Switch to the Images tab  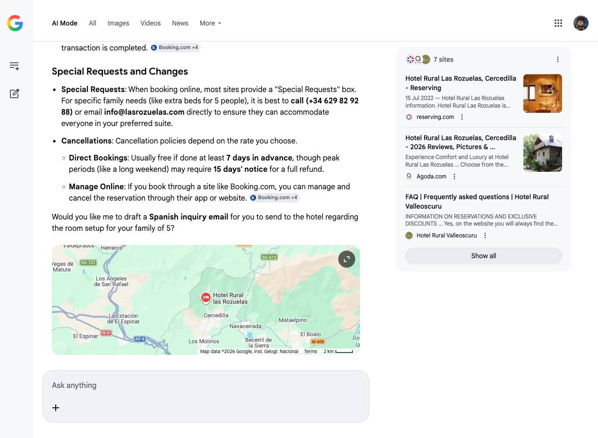point(118,23)
